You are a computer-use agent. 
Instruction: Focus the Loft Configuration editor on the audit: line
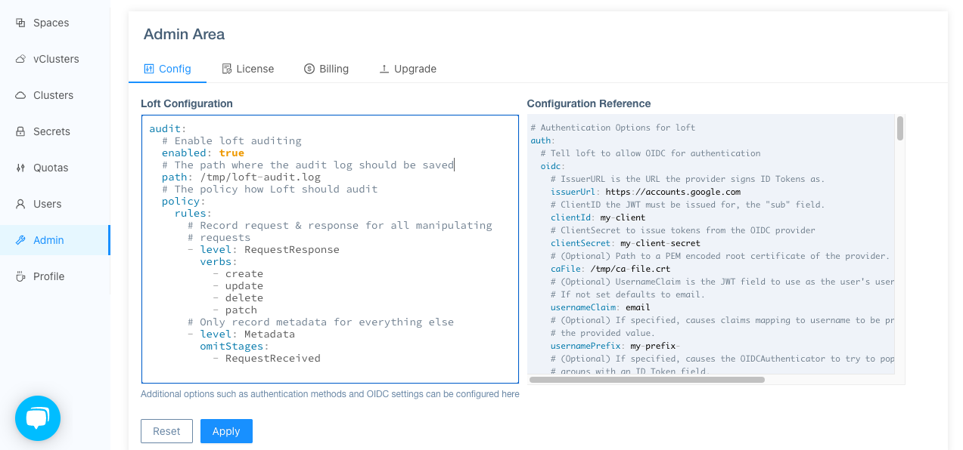coord(167,128)
